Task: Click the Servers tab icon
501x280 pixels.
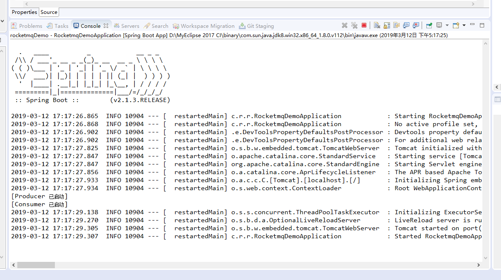Action: pos(116,26)
